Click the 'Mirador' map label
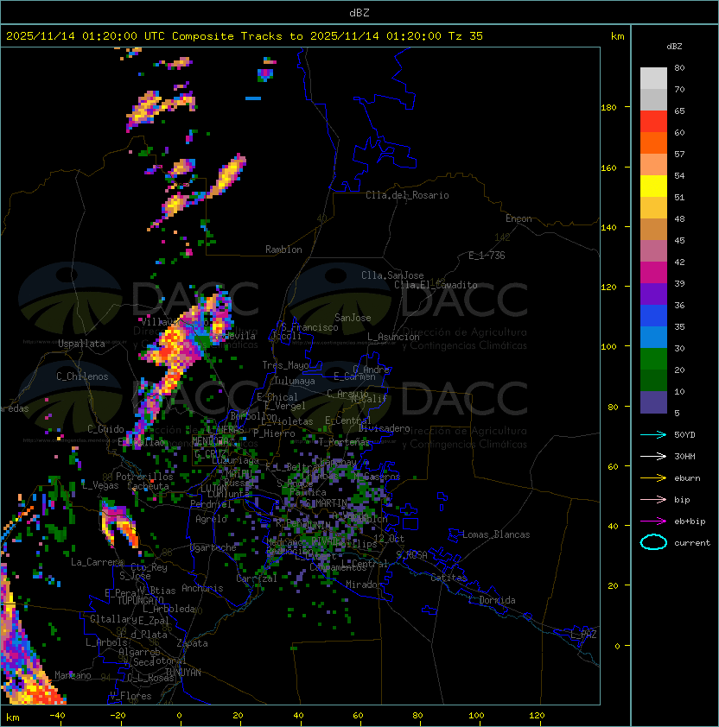This screenshot has height=727, width=719. tap(364, 585)
